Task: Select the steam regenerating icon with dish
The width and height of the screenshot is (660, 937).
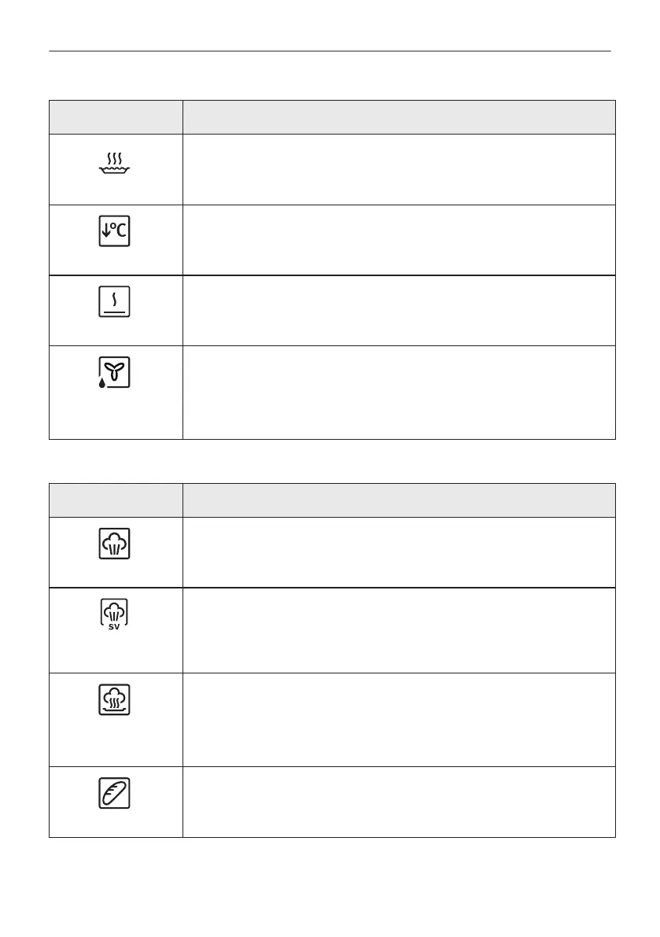Action: pos(115,699)
